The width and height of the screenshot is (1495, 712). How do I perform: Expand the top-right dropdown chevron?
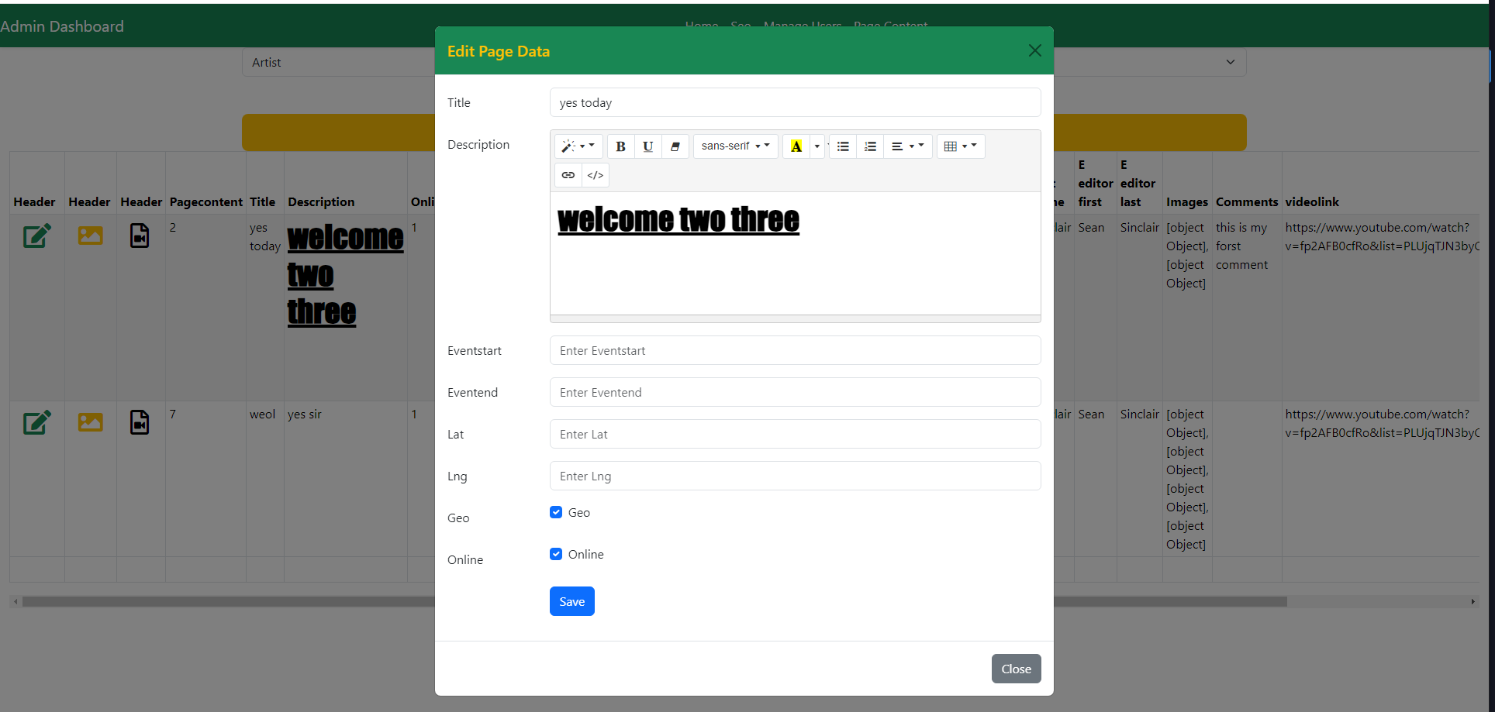[1230, 62]
